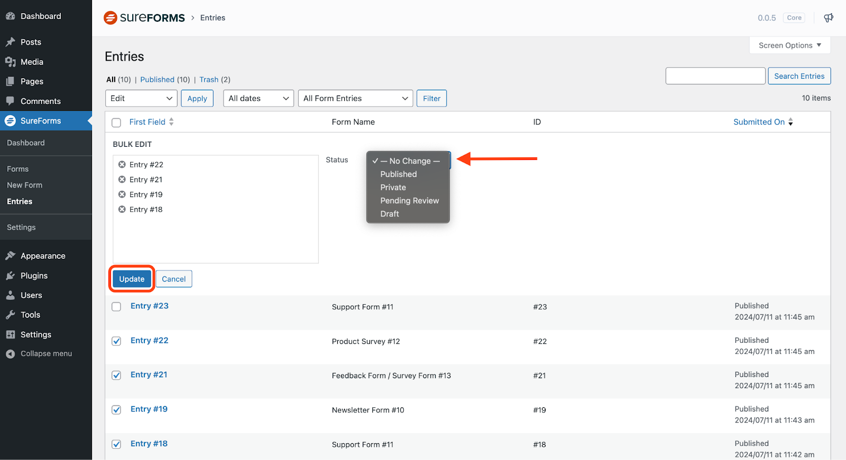
Task: Click Newsletter Form #10 cell text
Action: pos(368,410)
